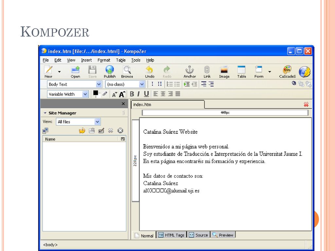335x251 pixels.
Task: Open the New page dropdown arrow
Action: point(60,72)
